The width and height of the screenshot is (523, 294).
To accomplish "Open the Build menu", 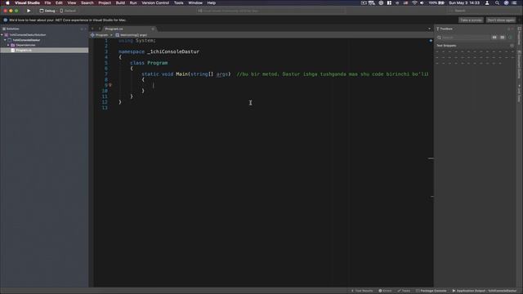I will 120,2.
